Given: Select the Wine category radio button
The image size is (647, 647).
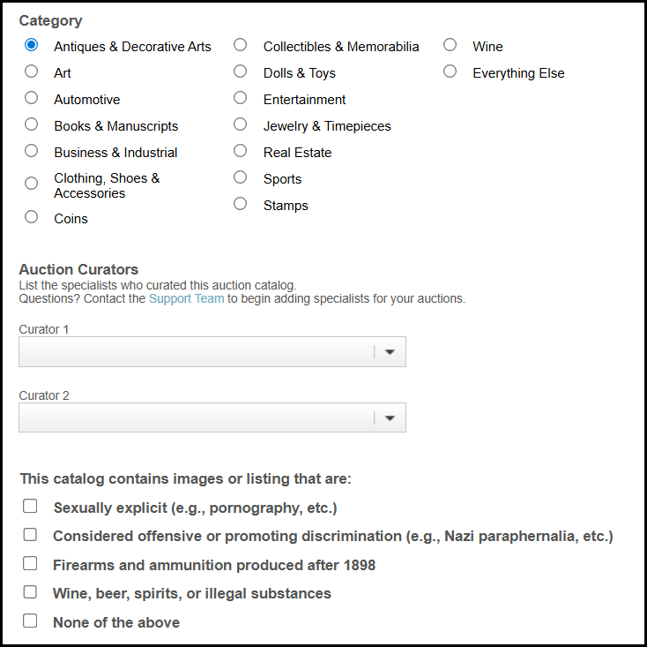Looking at the screenshot, I should click(450, 45).
